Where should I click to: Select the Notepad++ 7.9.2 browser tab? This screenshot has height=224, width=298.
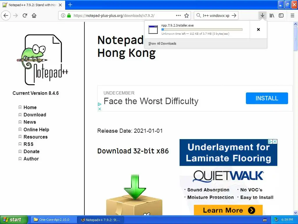pyautogui.click(x=33, y=5)
